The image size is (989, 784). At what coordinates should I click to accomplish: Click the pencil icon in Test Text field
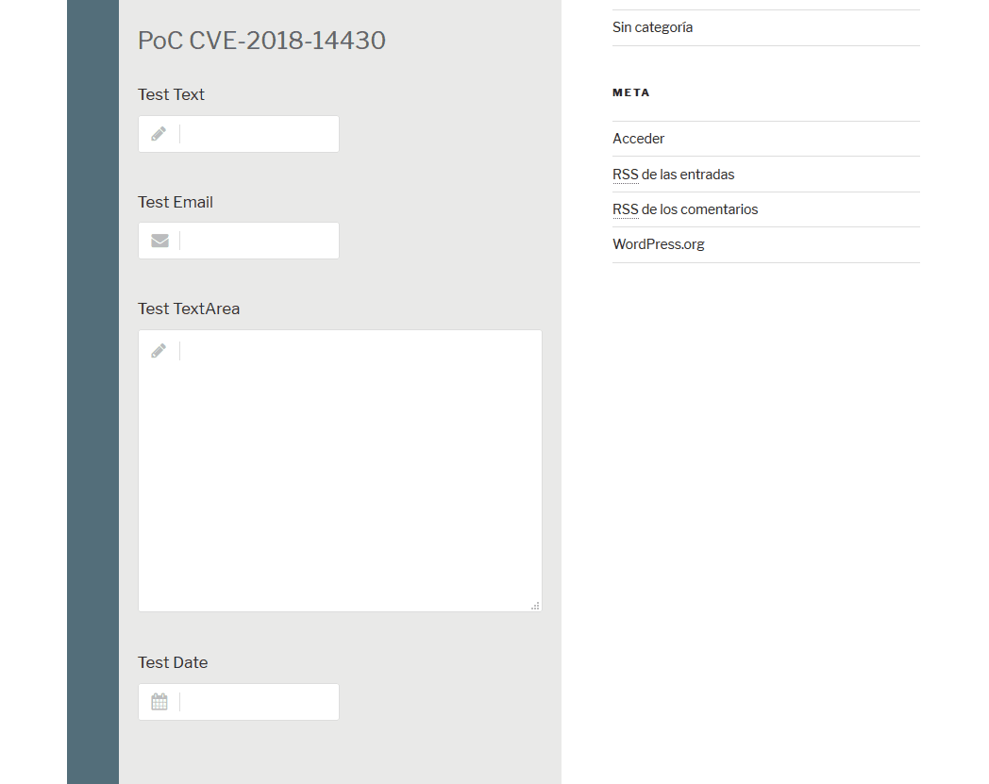(159, 134)
